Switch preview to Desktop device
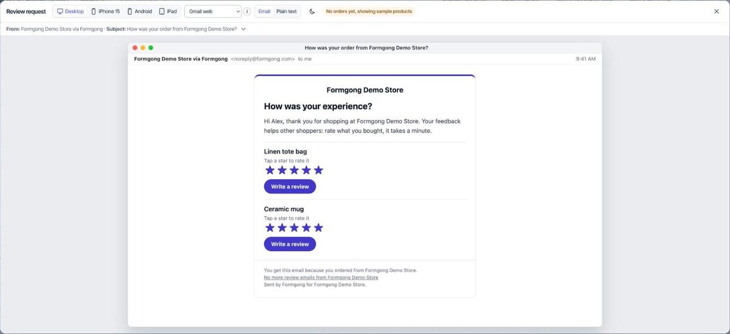This screenshot has height=334, width=730. 71,12
